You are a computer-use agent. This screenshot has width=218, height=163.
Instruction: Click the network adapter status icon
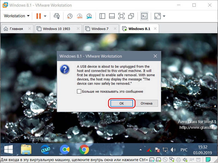(x=172, y=160)
